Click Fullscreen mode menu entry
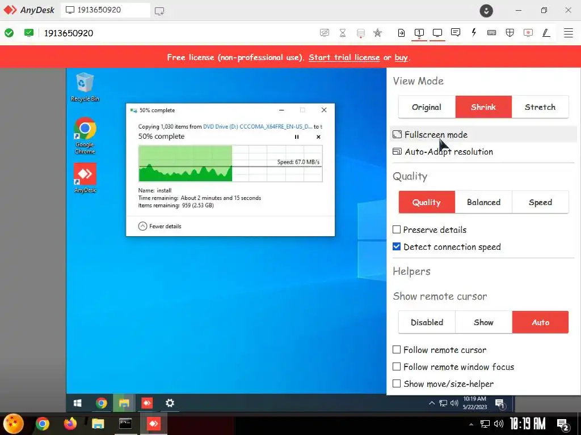 click(483, 135)
